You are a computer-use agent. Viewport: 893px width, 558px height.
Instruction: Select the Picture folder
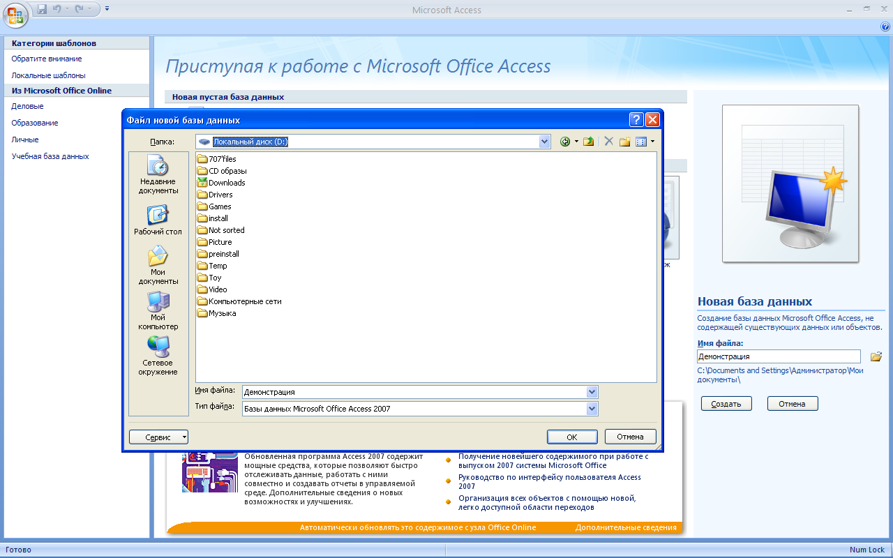(215, 242)
